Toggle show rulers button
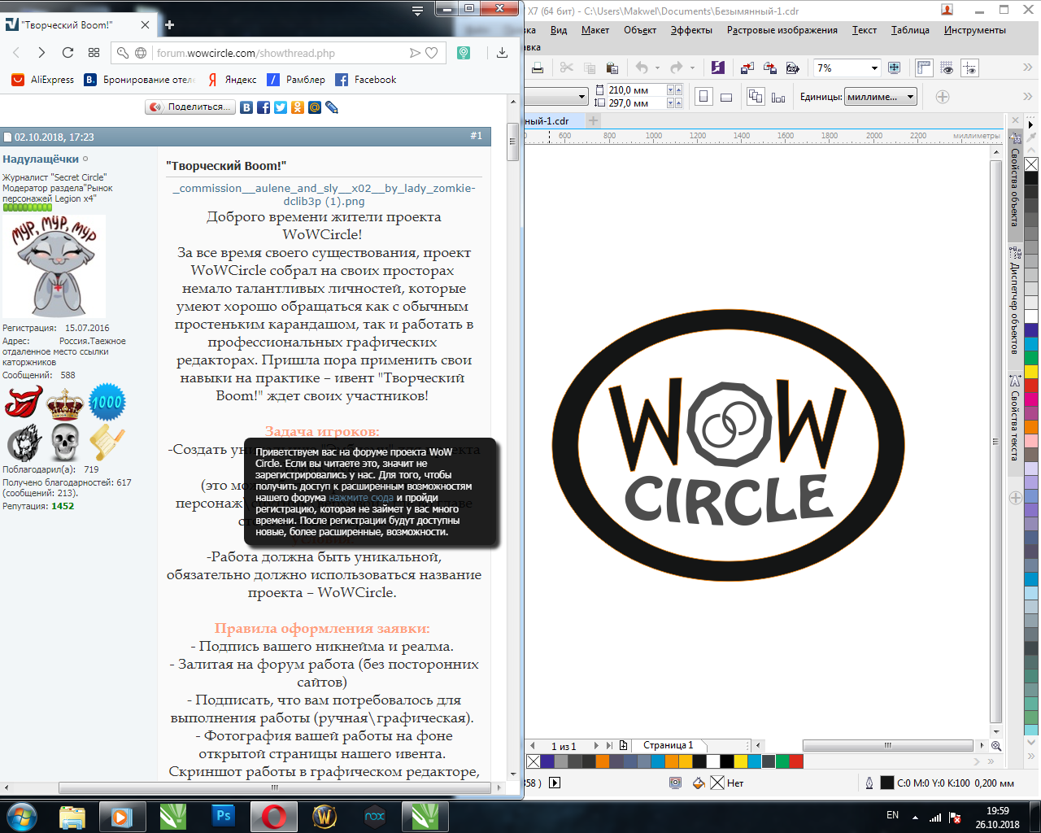Screen dimensions: 1041x833 (x=924, y=68)
